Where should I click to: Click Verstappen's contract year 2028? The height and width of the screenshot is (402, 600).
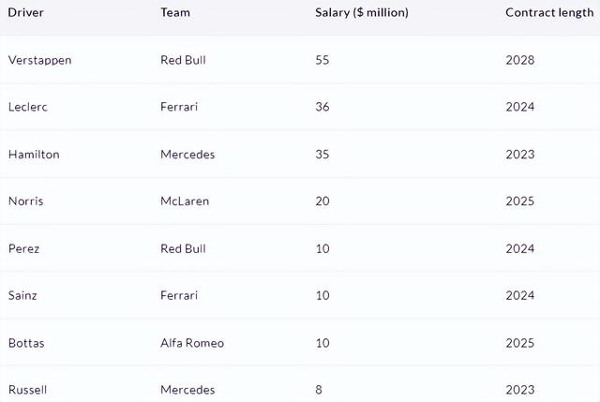click(519, 60)
